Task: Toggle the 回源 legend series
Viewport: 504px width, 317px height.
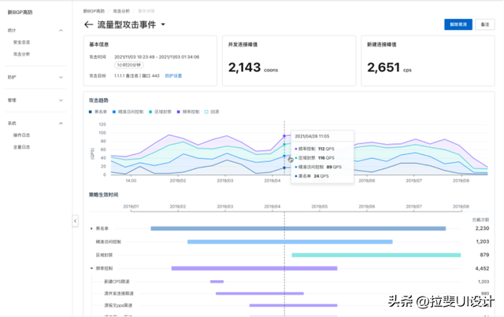Action: point(212,112)
